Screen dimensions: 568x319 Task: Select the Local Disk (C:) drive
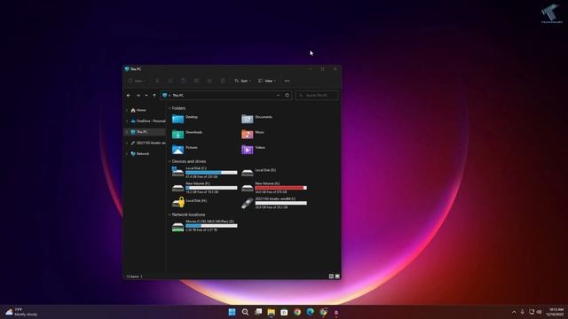(205, 173)
